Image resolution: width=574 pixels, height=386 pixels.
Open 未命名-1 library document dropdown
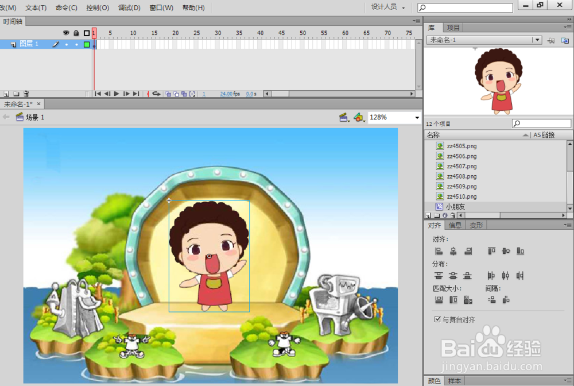(537, 40)
